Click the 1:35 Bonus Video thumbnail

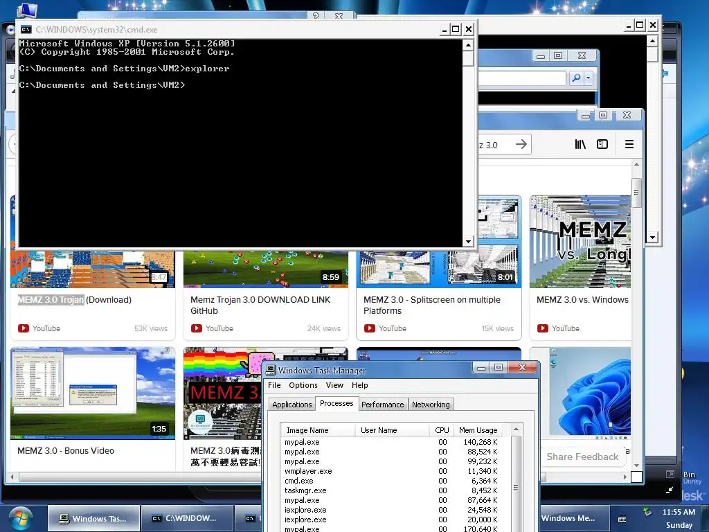[93, 393]
